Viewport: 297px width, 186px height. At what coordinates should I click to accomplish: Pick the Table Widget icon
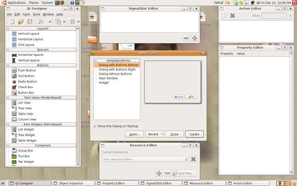[14, 140]
